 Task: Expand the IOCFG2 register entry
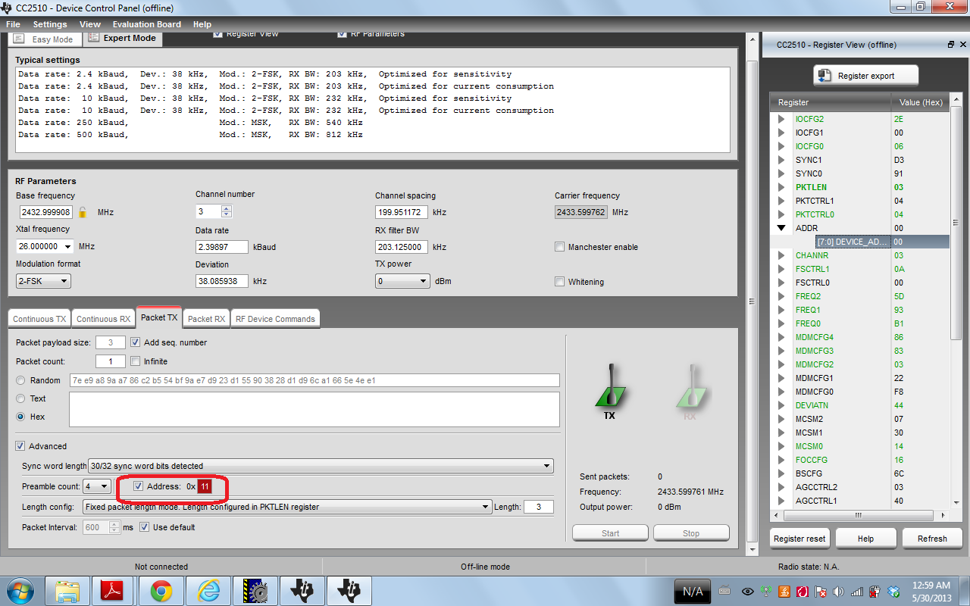click(x=781, y=119)
